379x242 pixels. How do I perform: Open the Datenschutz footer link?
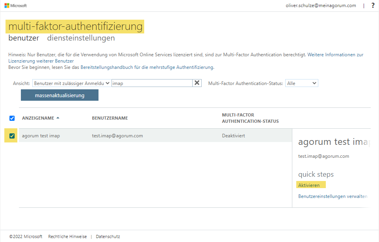click(x=108, y=236)
